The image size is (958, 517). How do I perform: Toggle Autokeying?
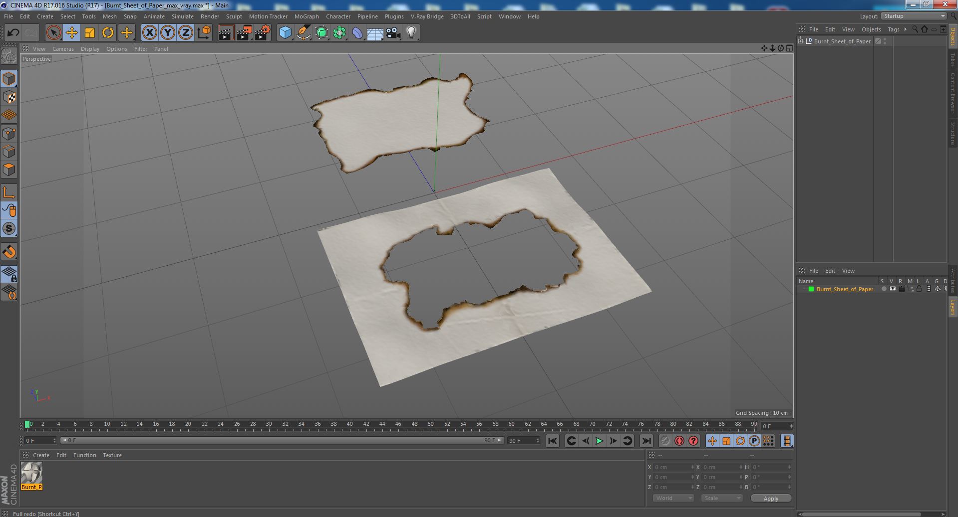click(x=679, y=441)
